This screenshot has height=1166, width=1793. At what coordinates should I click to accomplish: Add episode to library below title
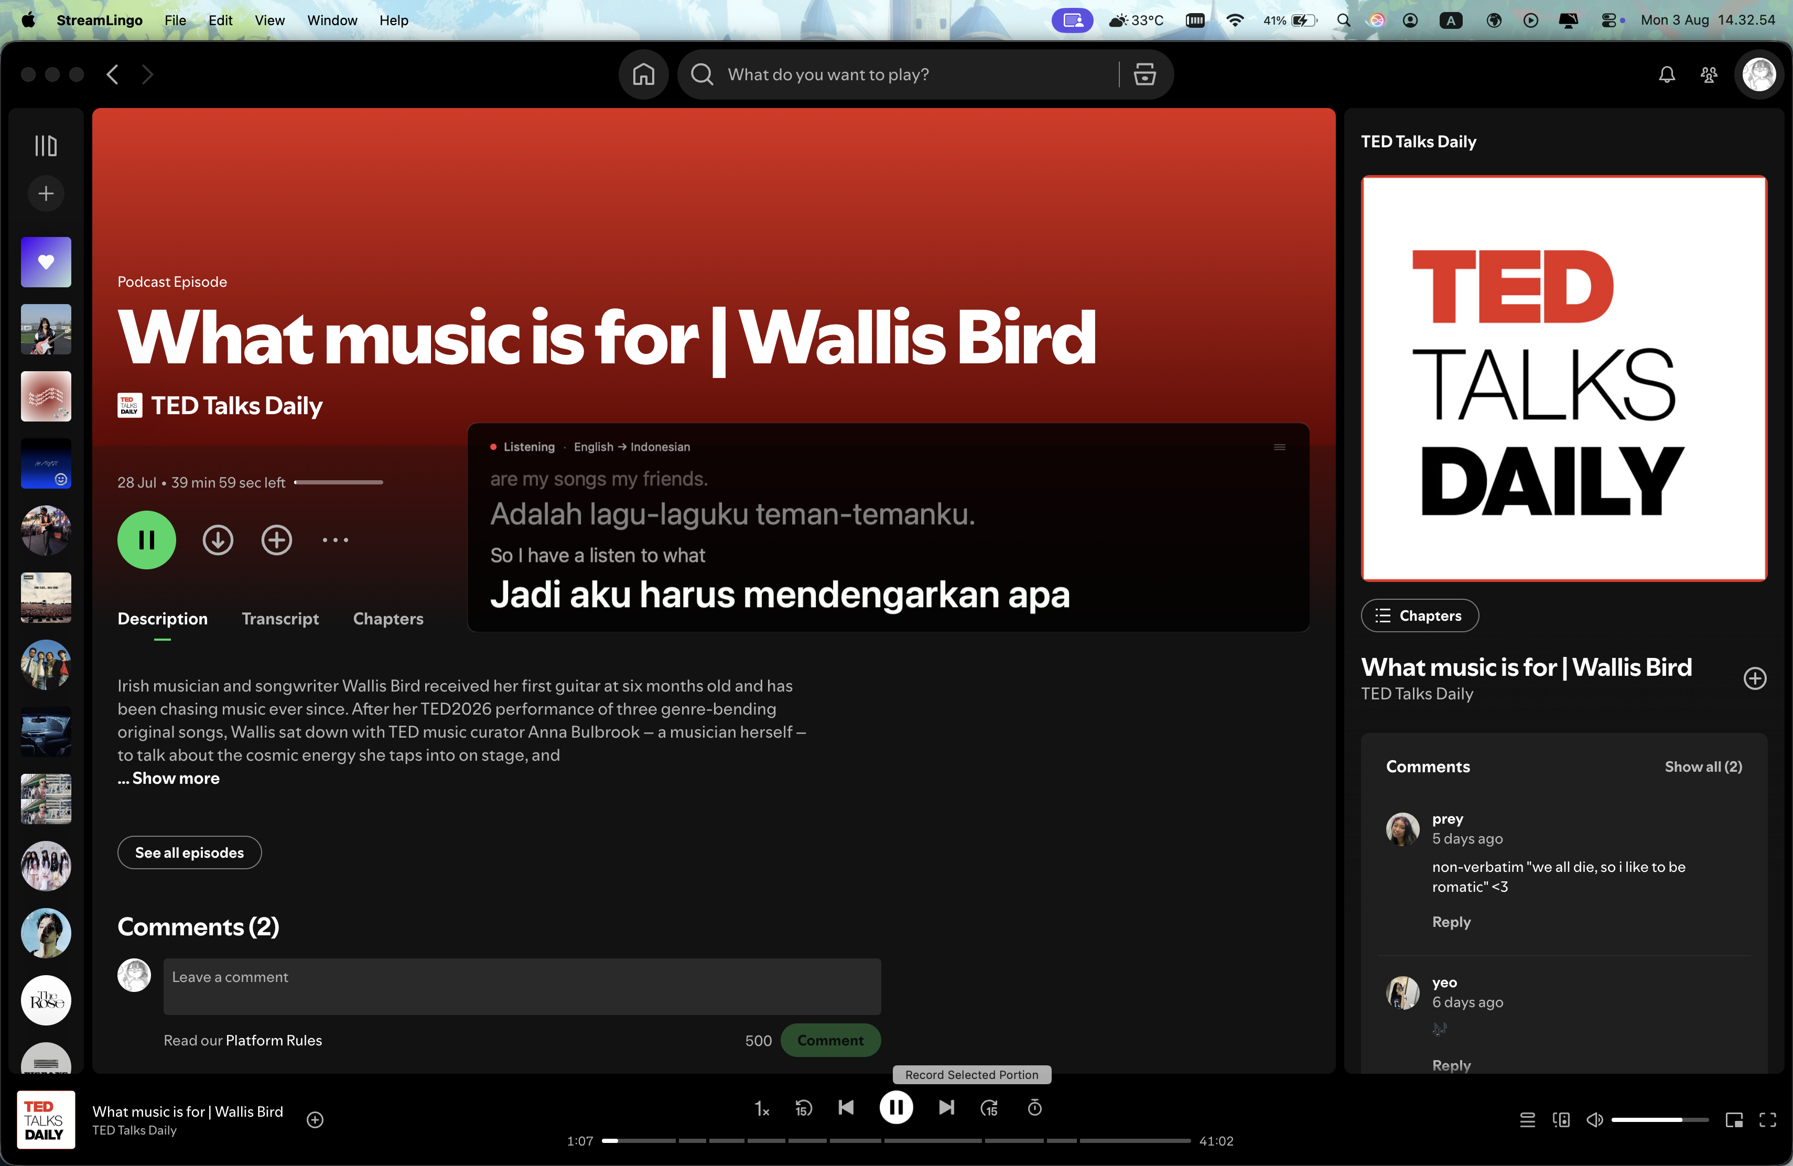tap(276, 540)
